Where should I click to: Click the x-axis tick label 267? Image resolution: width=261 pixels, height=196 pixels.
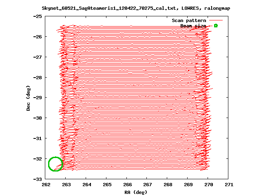[148, 185]
